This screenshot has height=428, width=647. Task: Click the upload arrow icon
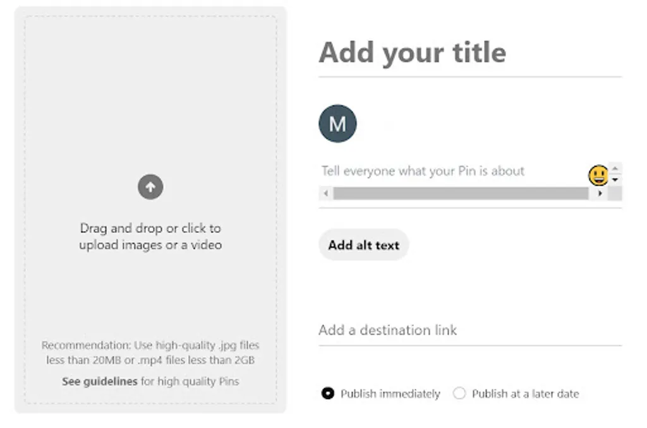(150, 187)
